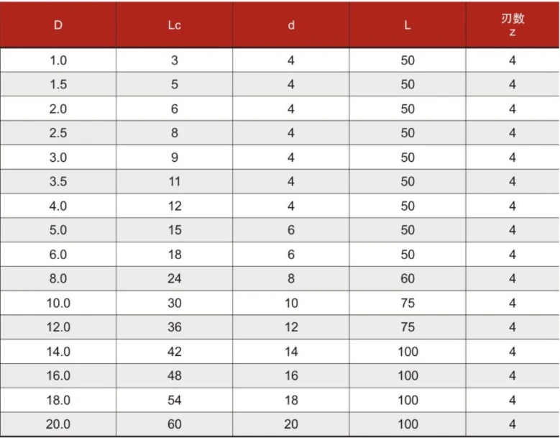Click the L value 60 cell
This screenshot has width=560, height=438.
[408, 278]
